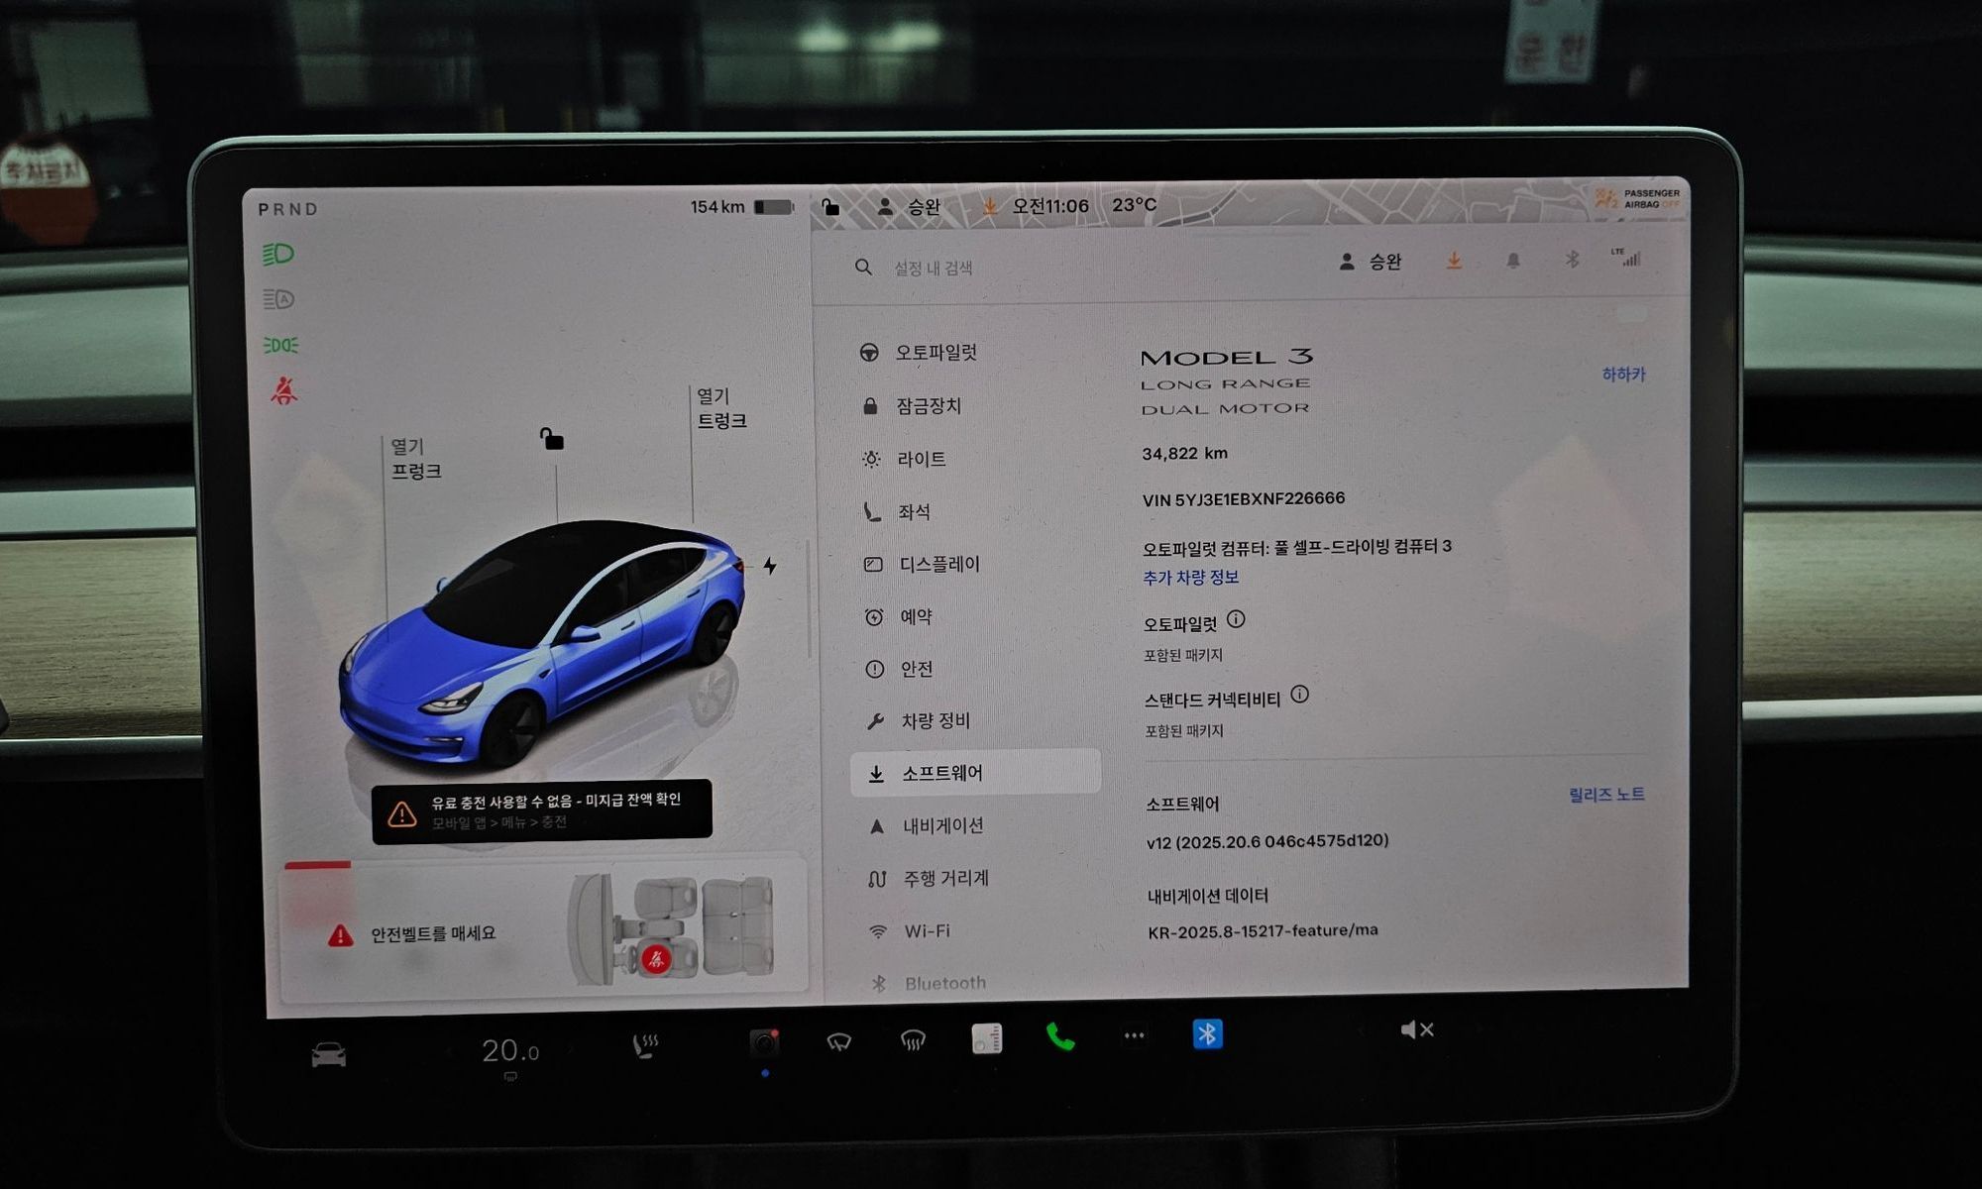Tap the bell notifications icon
The width and height of the screenshot is (1982, 1189).
tap(1512, 261)
